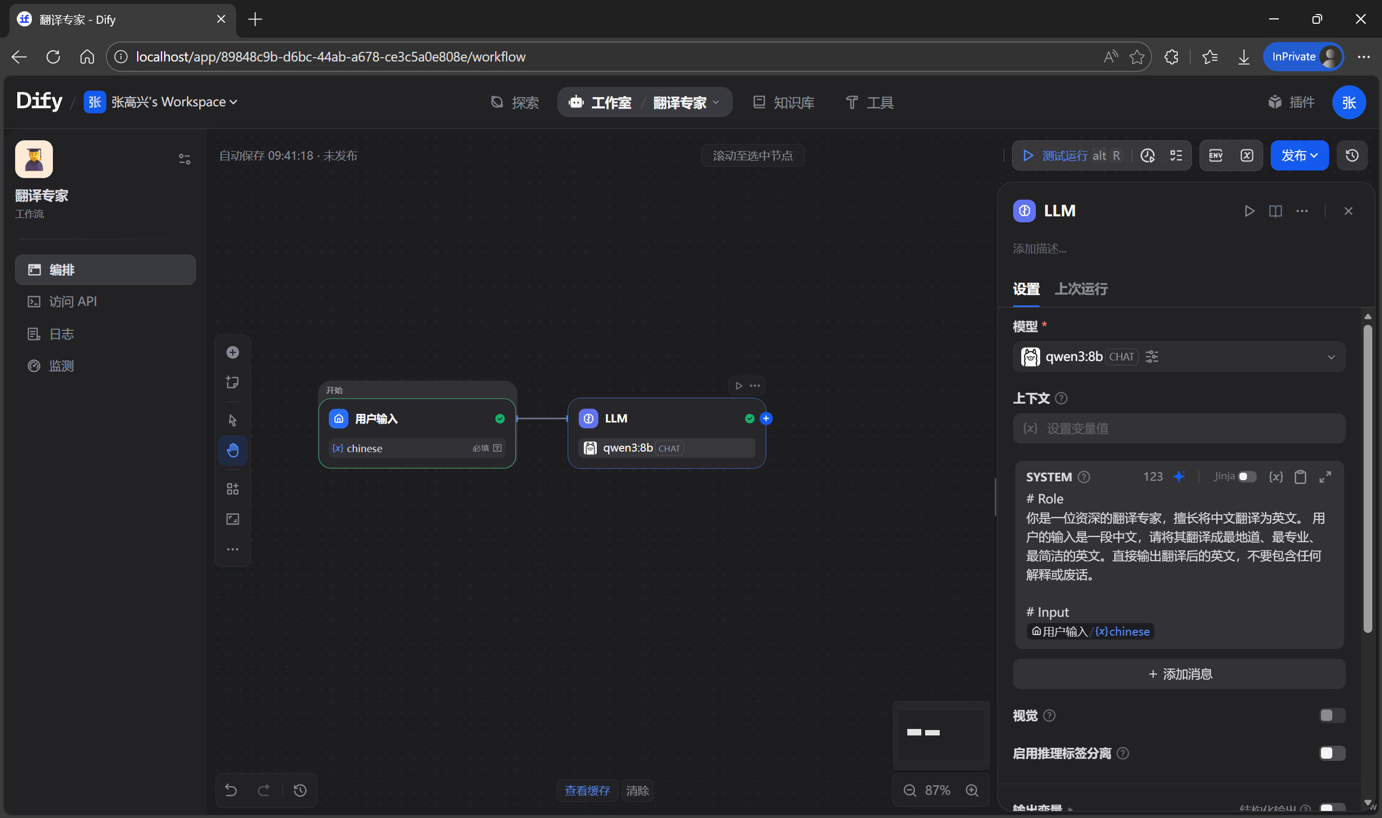The width and height of the screenshot is (1382, 818).
Task: Copy SYSTEM prompt with clipboard icon
Action: [x=1300, y=477]
